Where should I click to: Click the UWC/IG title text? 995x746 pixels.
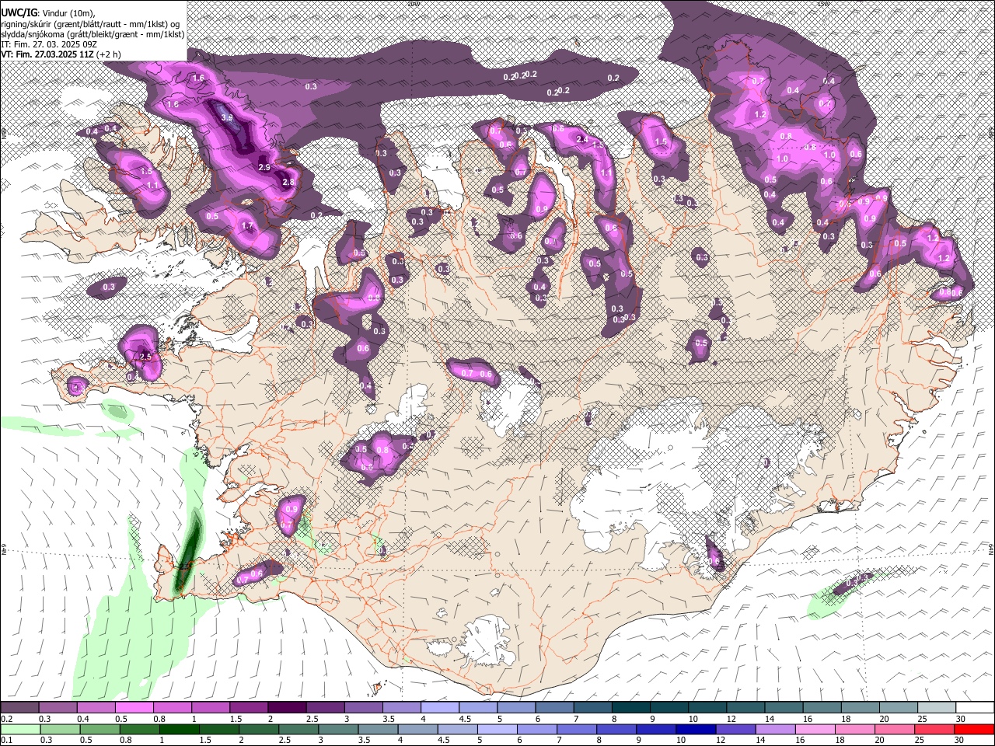coord(19,13)
